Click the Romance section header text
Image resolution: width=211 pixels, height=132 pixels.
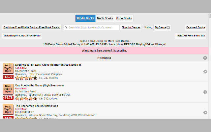pyautogui.click(x=104, y=58)
